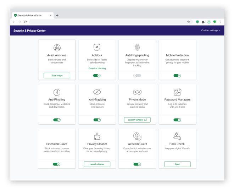Click the Private Mode mask icon
This screenshot has width=234, height=189.
point(137,92)
